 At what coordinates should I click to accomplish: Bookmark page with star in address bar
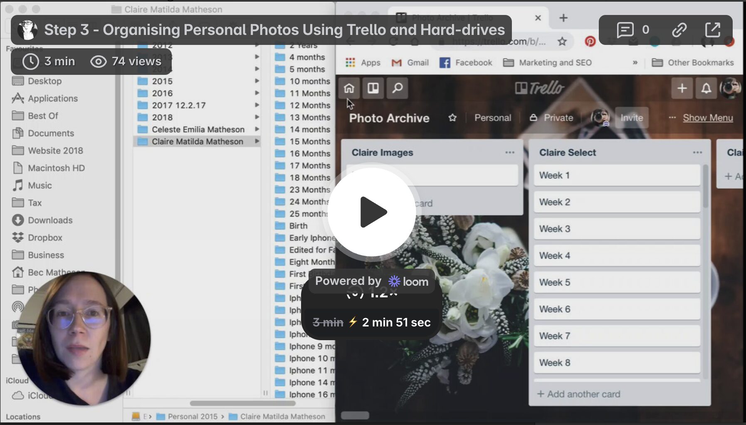[x=562, y=41]
